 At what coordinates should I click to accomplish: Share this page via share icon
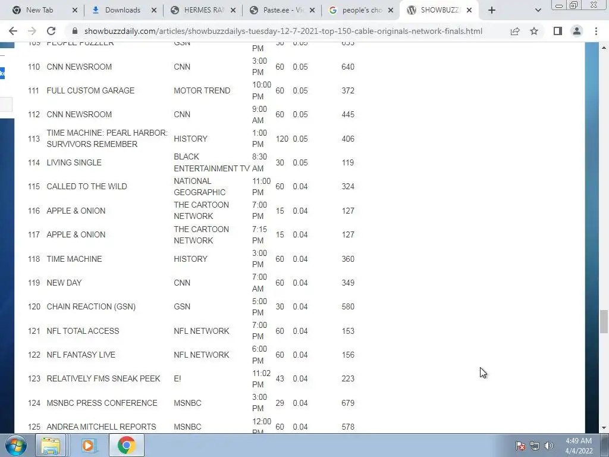515,31
